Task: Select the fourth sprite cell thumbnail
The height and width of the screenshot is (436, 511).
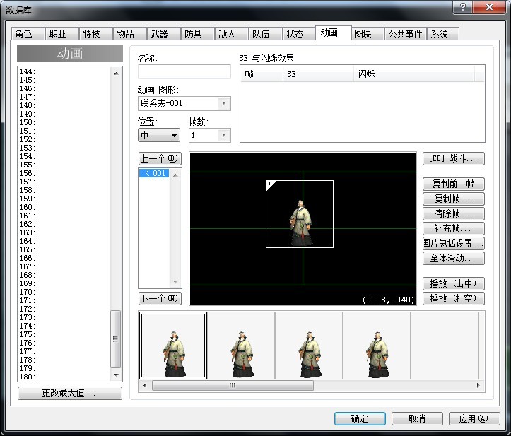Action: click(x=377, y=346)
